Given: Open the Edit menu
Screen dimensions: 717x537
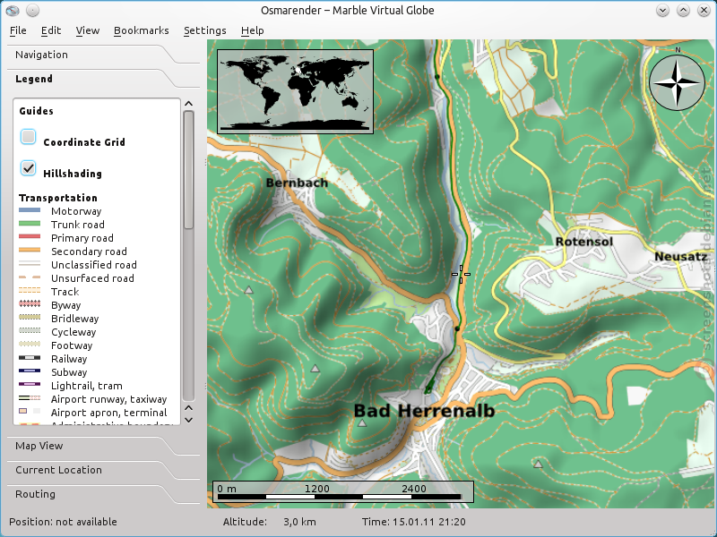Looking at the screenshot, I should (51, 30).
